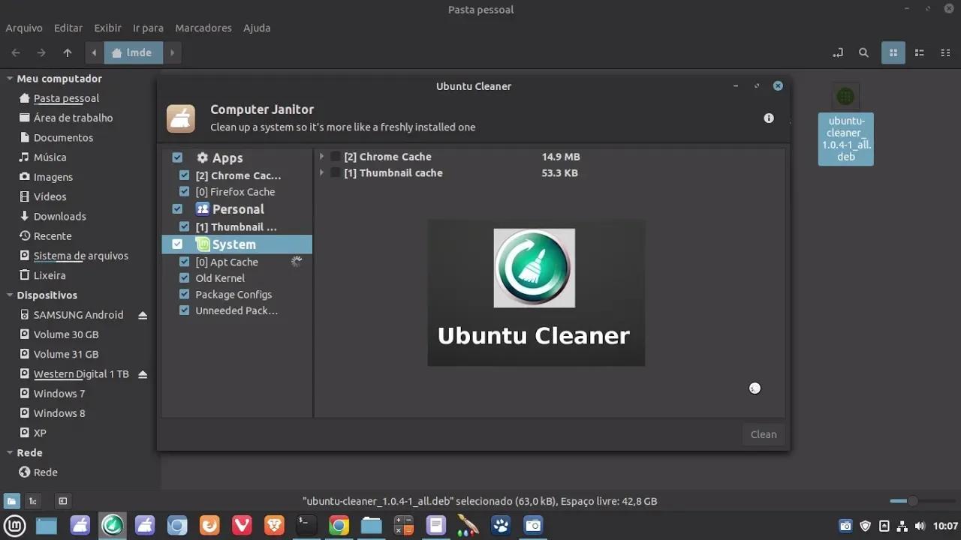Uncheck the Chrome Cache entry
The height and width of the screenshot is (540, 961).
click(x=184, y=175)
